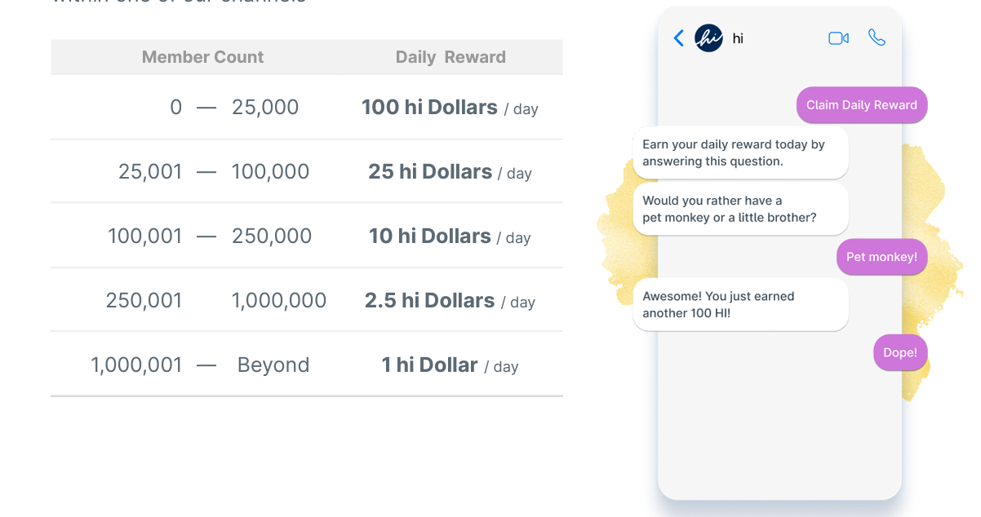Viewport: 981px width, 517px height.
Task: Start a video call with hi
Action: [838, 38]
